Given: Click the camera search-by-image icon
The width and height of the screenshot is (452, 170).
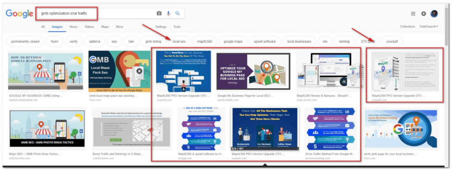Looking at the screenshot, I should 159,14.
